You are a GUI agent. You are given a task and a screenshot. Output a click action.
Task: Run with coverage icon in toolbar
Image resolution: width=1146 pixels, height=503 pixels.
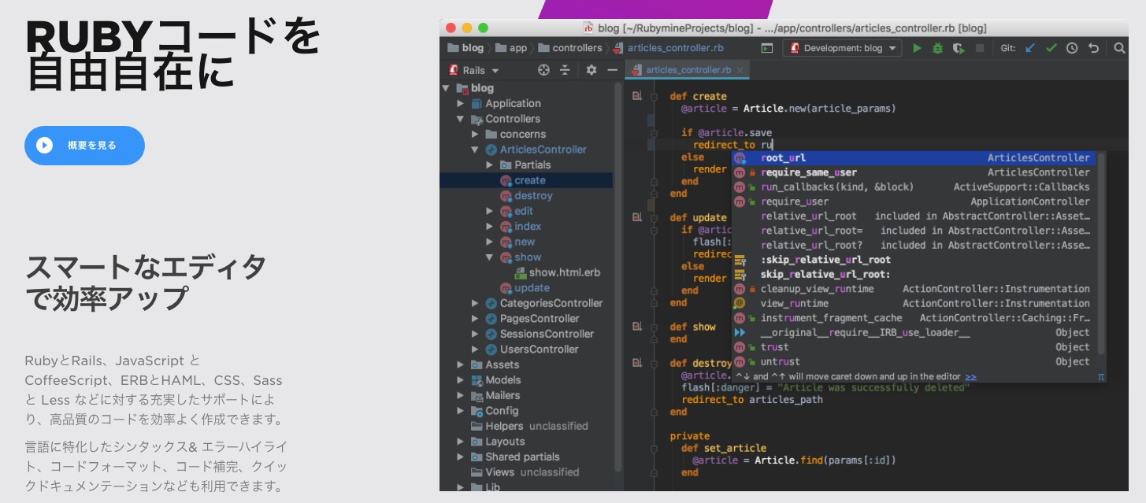[x=958, y=48]
